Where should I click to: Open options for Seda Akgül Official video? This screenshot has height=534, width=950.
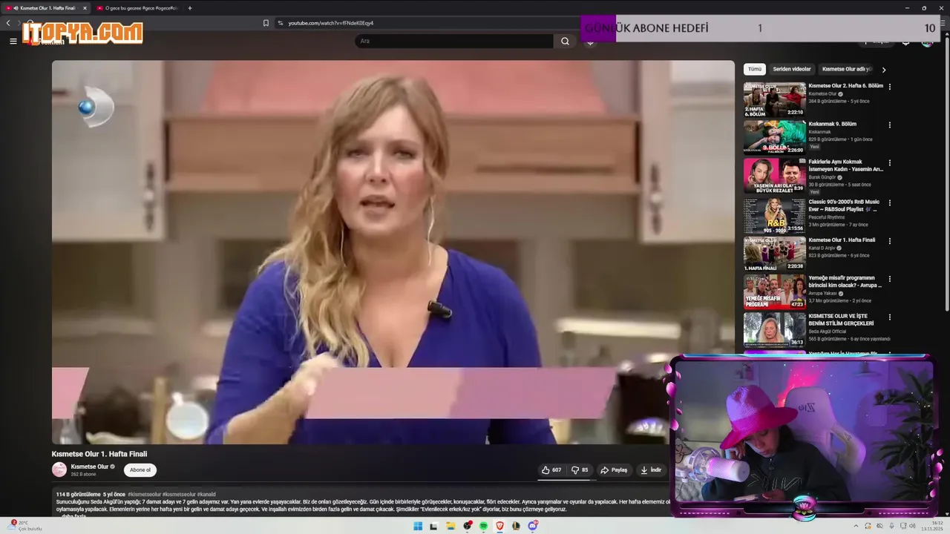coord(890,317)
